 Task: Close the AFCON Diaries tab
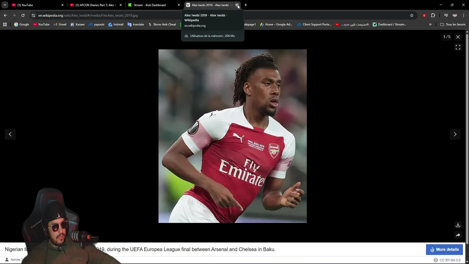coord(121,5)
